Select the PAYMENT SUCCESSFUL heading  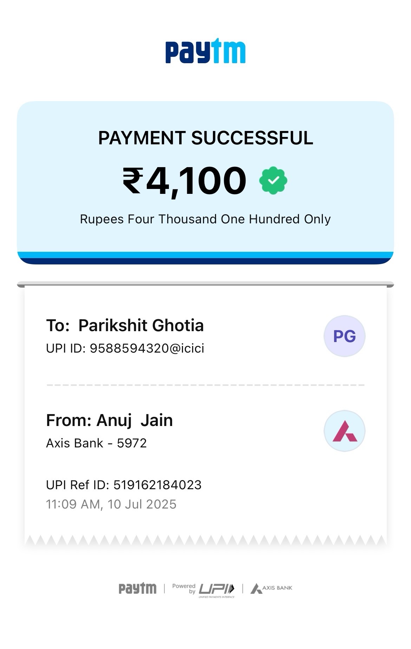205,138
